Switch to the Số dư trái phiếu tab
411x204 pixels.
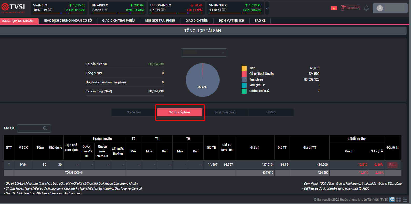click(x=225, y=112)
